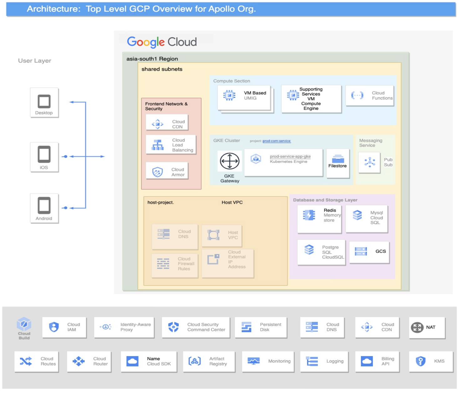The image size is (460, 393).
Task: Click the 'User Layer' heading
Action: click(x=34, y=61)
